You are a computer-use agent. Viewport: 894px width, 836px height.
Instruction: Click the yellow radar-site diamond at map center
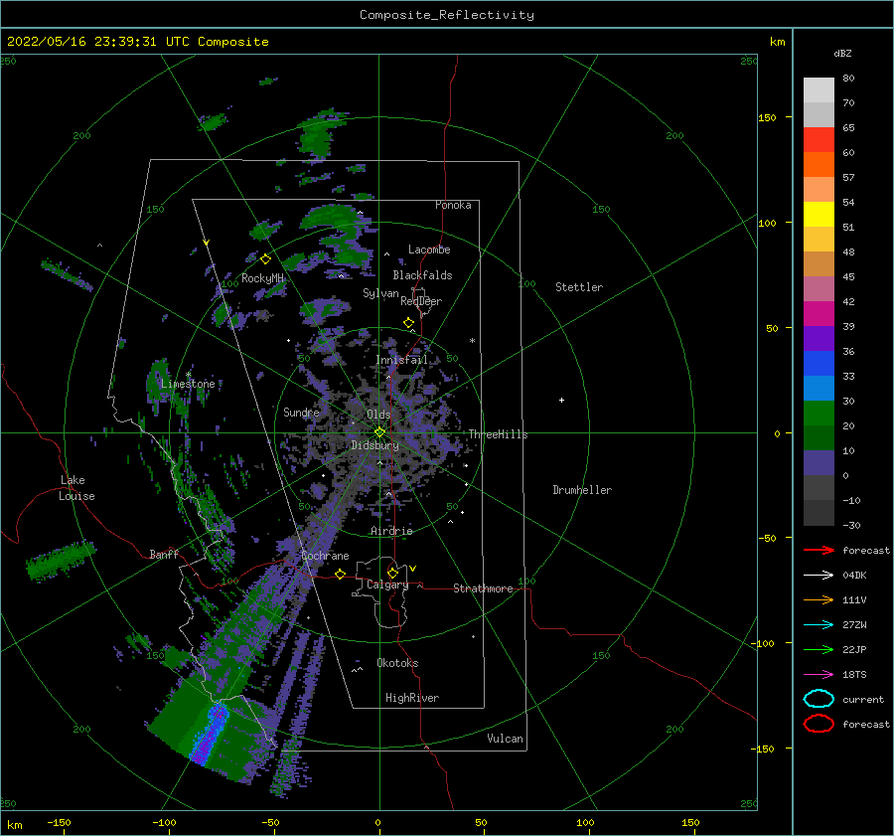tap(379, 432)
